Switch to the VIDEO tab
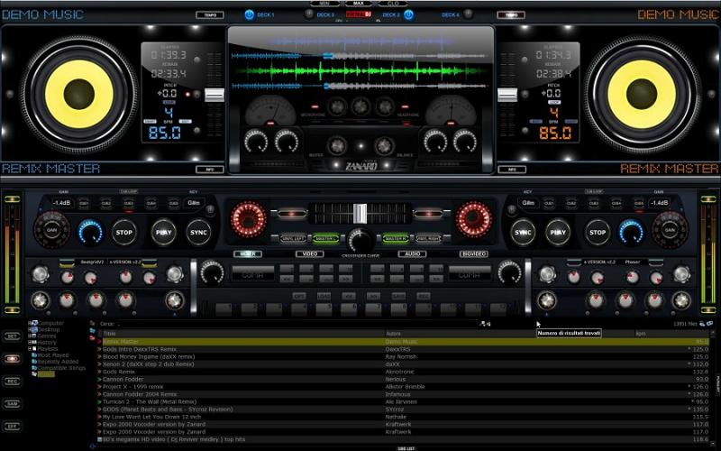Screen dimensions: 721x451 309,254
